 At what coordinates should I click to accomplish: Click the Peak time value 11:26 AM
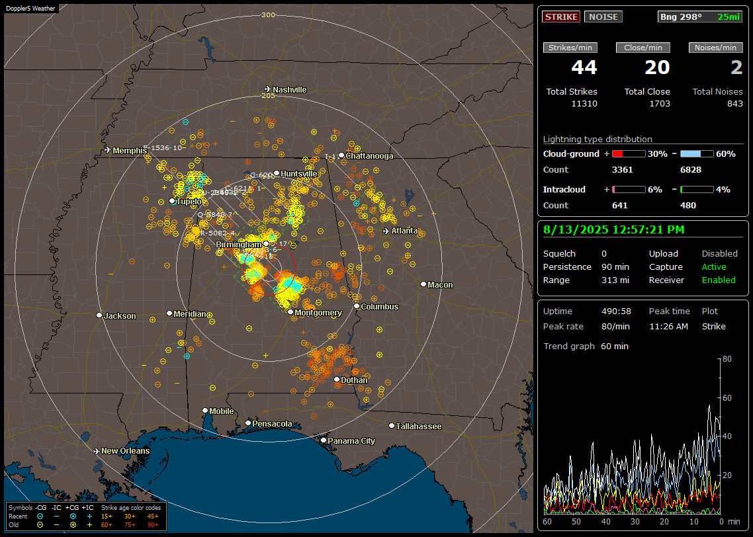tap(668, 327)
